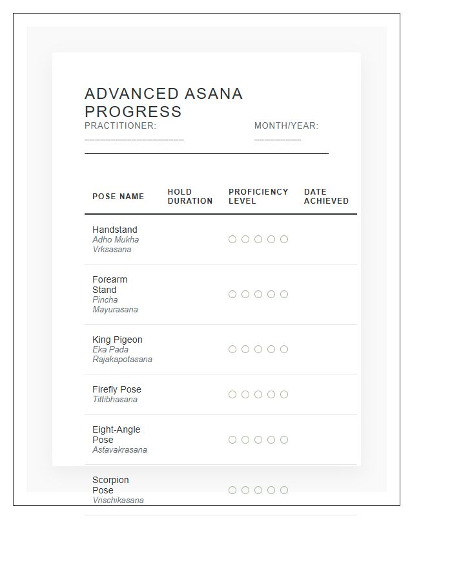Mark fourth proficiency circle for Firefly Pose
The image size is (452, 582).
(x=271, y=394)
